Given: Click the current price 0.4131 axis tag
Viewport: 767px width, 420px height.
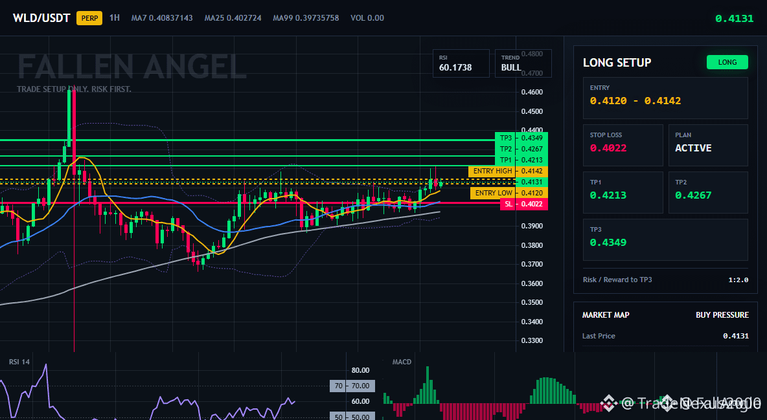Looking at the screenshot, I should pos(532,182).
